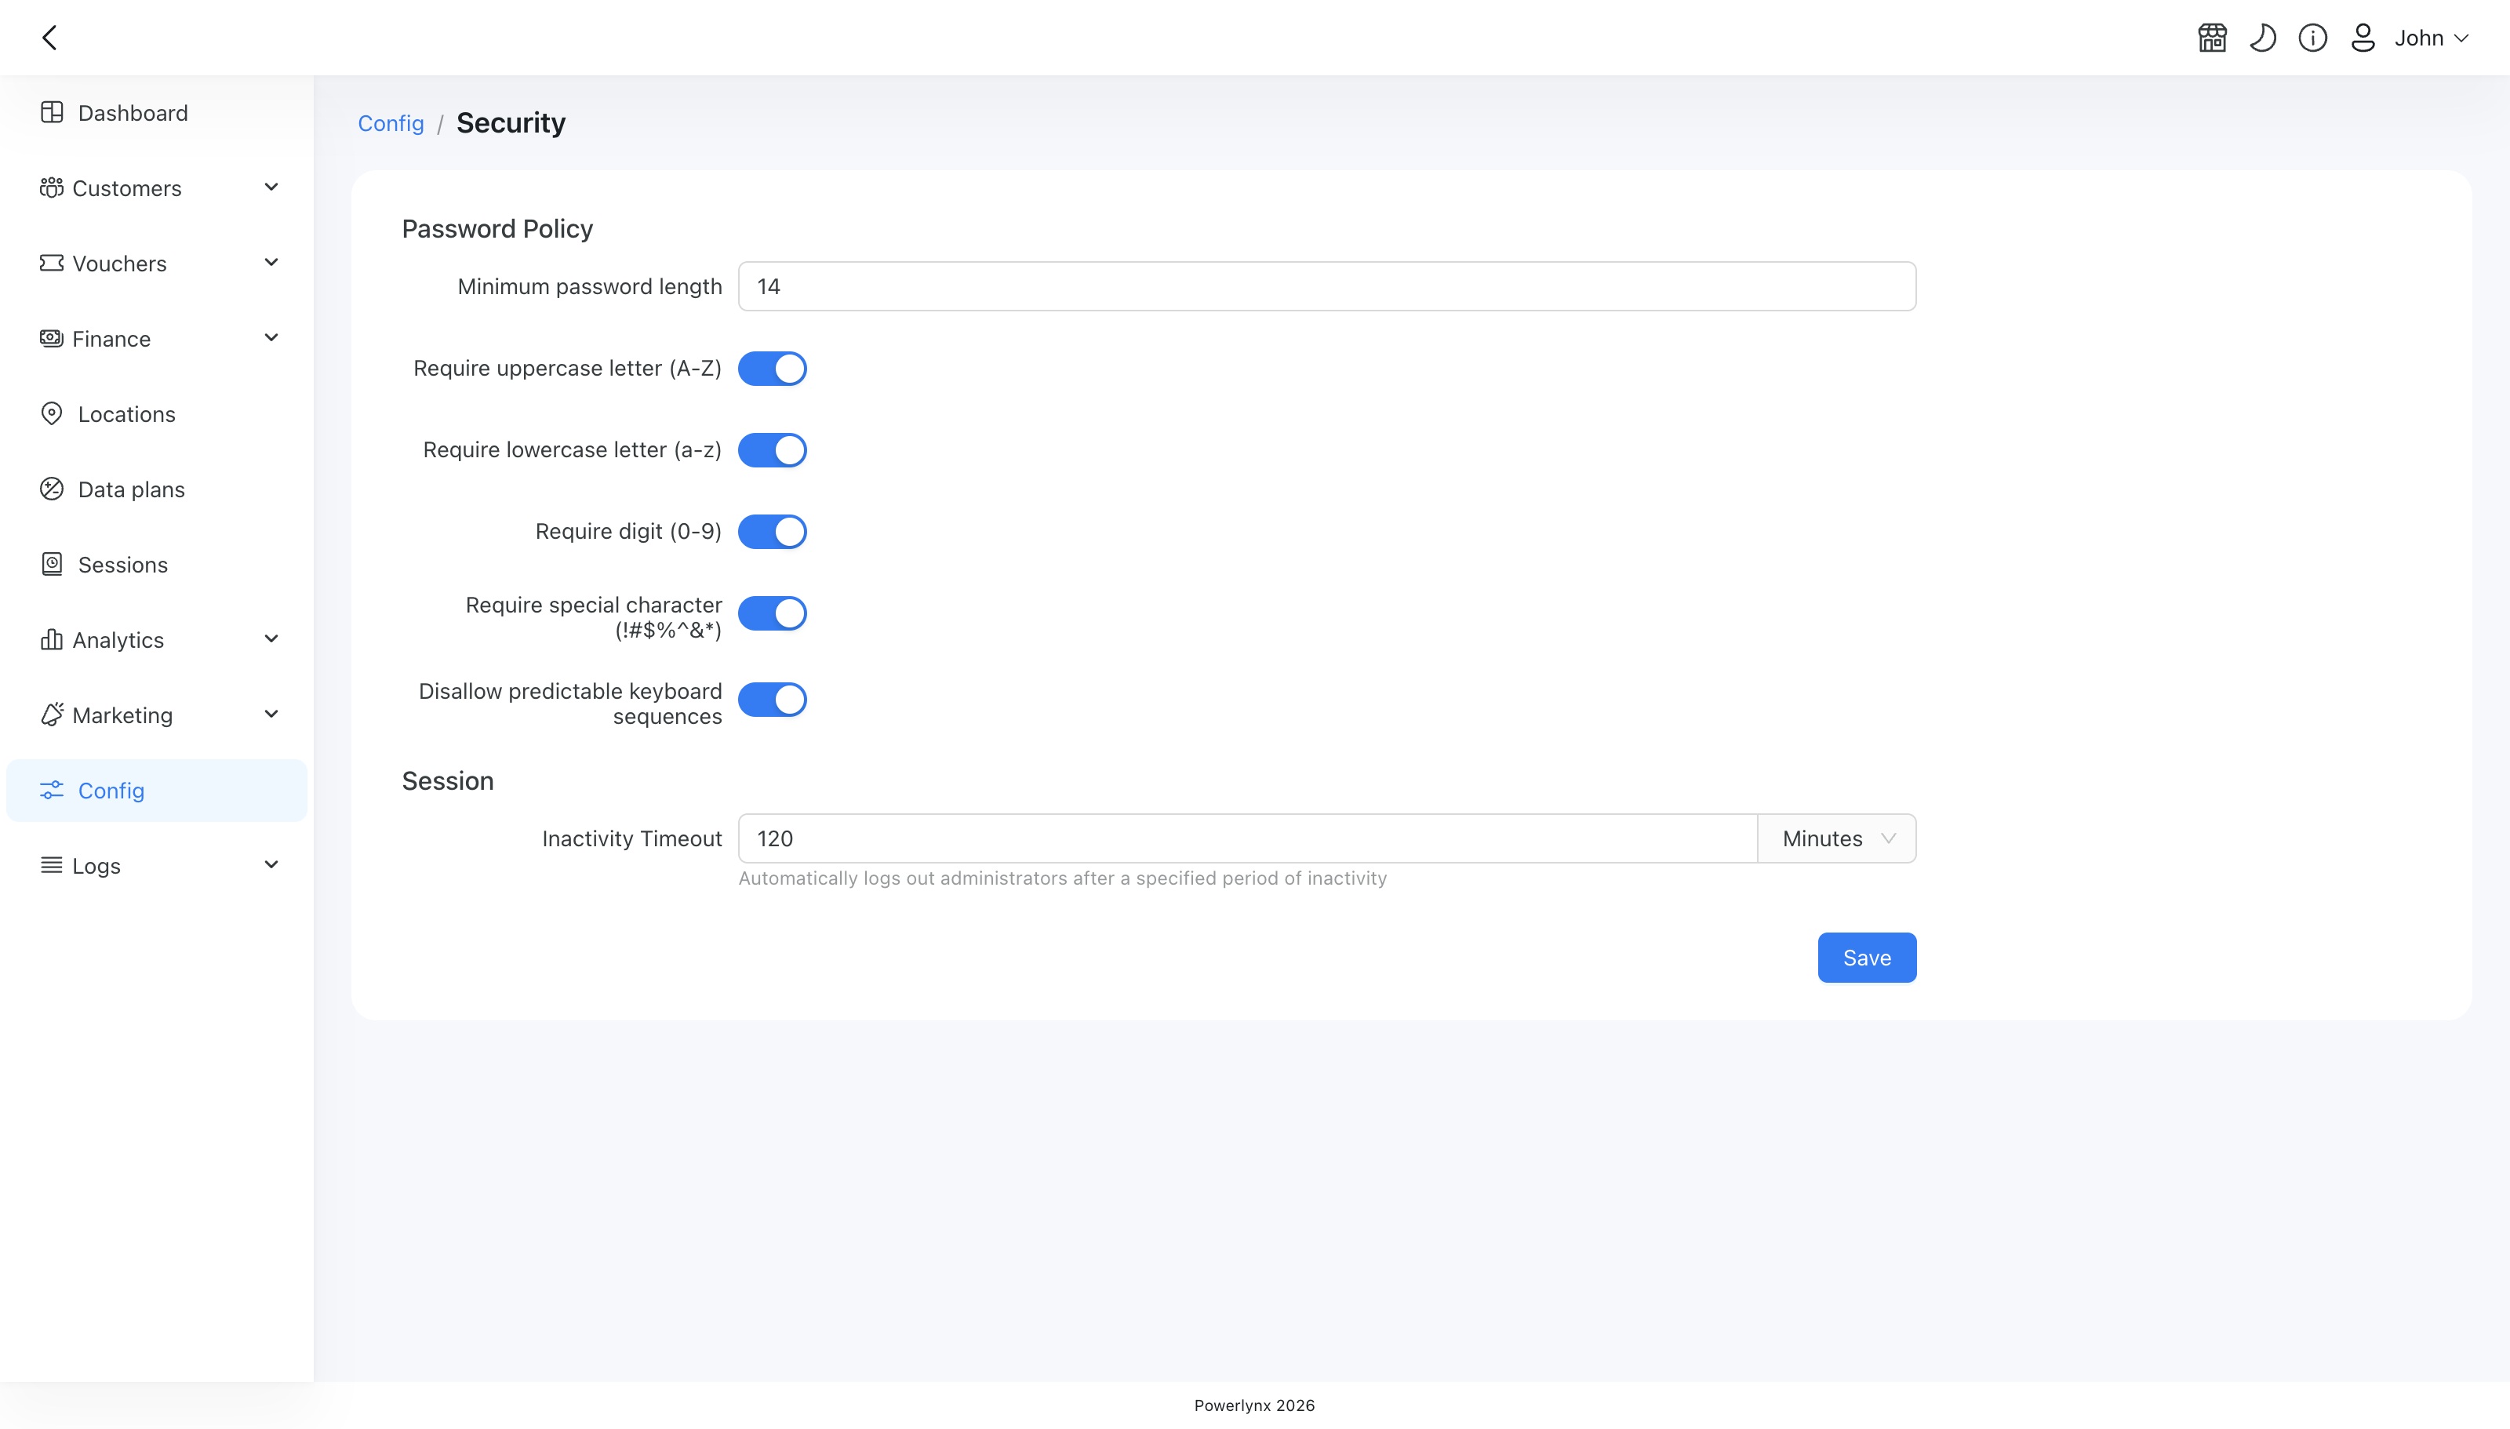Click the Customers group icon
This screenshot has width=2510, height=1429.
click(52, 187)
